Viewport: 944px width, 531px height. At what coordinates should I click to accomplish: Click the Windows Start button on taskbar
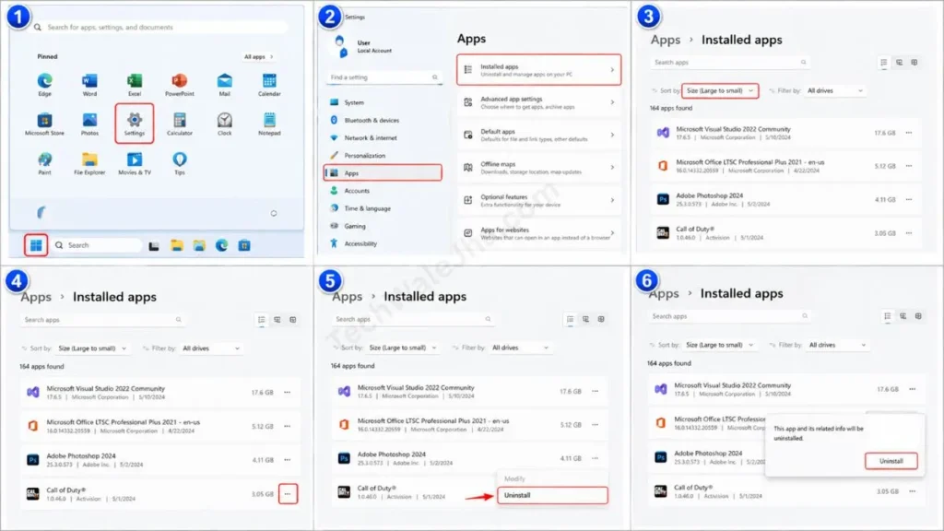pos(36,245)
